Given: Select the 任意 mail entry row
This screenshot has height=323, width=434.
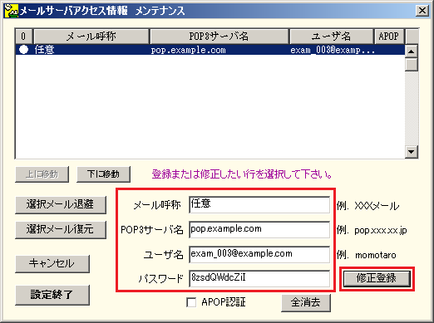Looking at the screenshot, I should (x=210, y=50).
